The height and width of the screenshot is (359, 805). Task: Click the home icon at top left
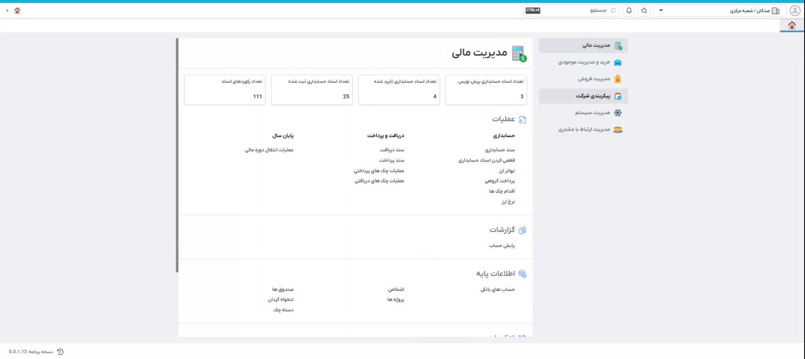point(17,10)
